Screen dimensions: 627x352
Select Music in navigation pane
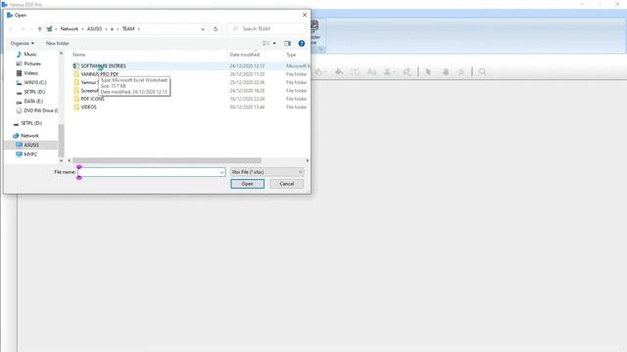(30, 55)
